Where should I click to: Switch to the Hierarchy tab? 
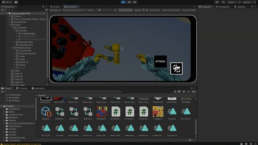[8, 7]
